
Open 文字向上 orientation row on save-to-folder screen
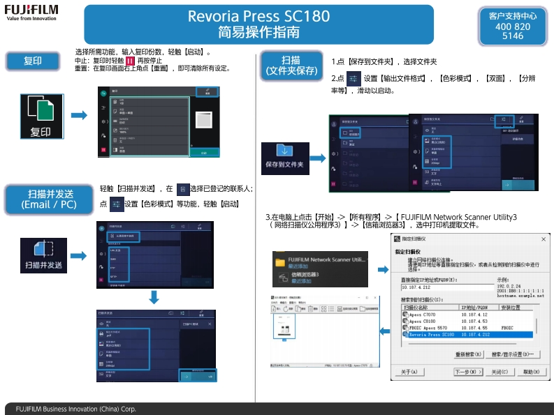[x=461, y=183]
